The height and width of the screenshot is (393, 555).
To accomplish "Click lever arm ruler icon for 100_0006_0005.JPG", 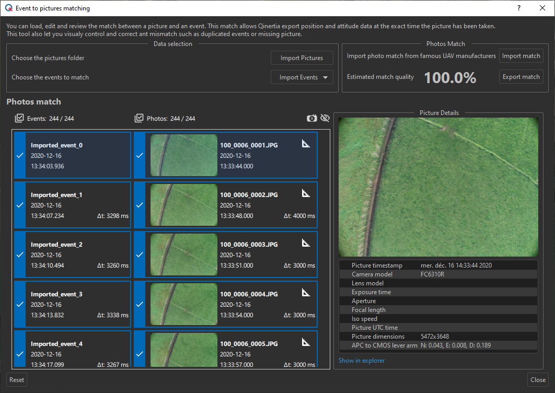I will (306, 342).
